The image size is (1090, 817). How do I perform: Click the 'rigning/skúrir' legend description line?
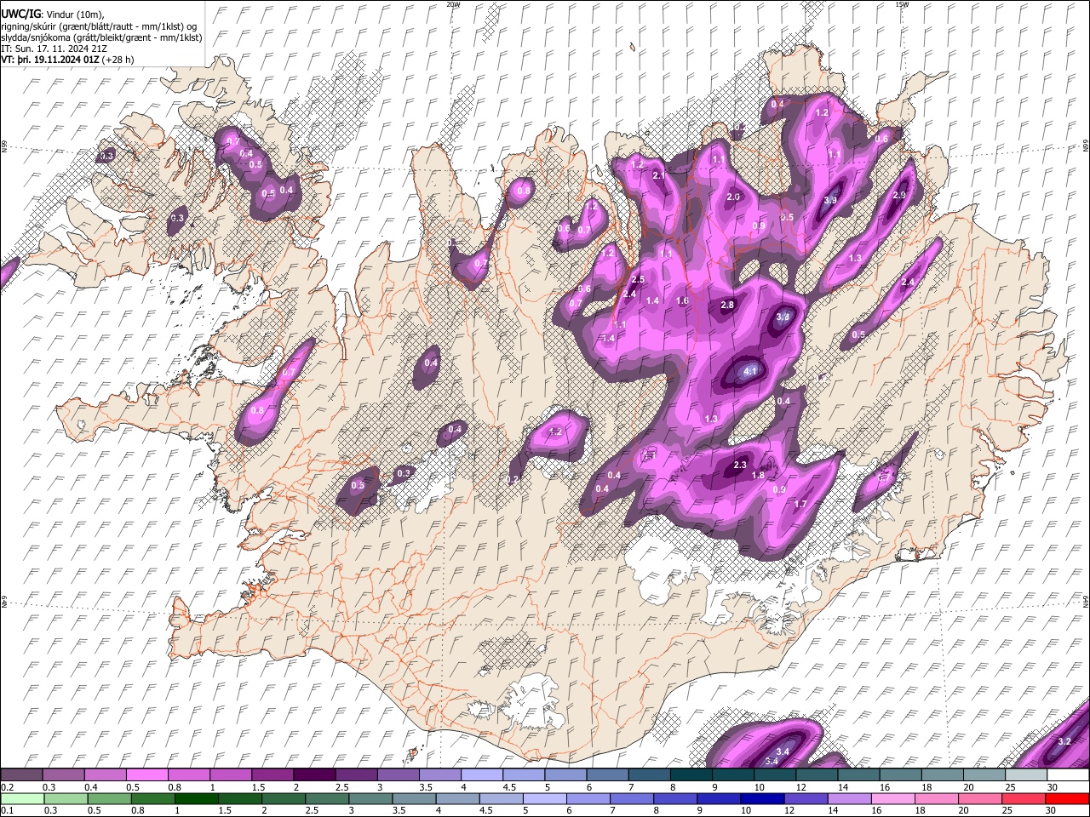[100, 26]
